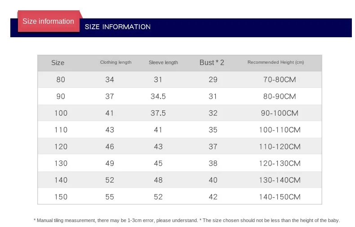Select the Clothing length column header
The height and width of the screenshot is (227, 355).
(115, 62)
